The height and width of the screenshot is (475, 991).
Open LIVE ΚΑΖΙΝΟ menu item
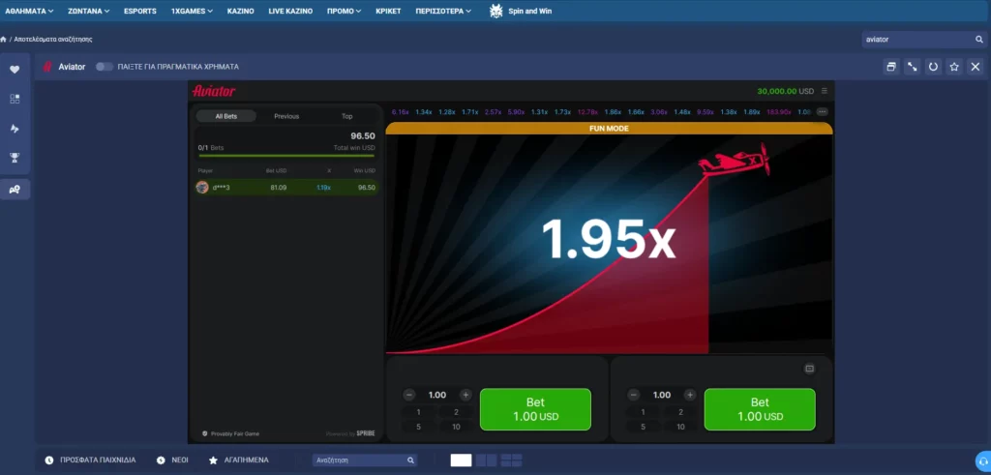pyautogui.click(x=290, y=11)
